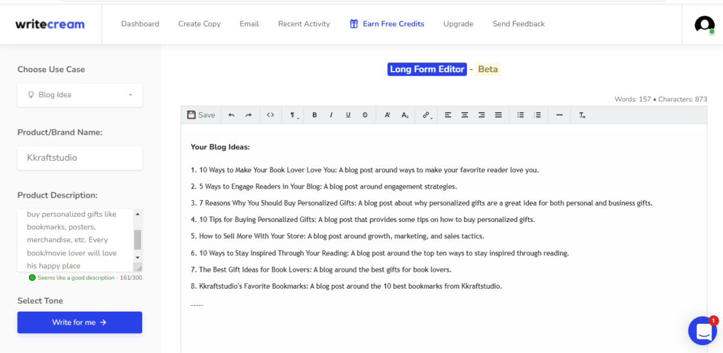Click idea 8 'Favorite Bookmarks' line
The width and height of the screenshot is (723, 353).
coord(346,286)
